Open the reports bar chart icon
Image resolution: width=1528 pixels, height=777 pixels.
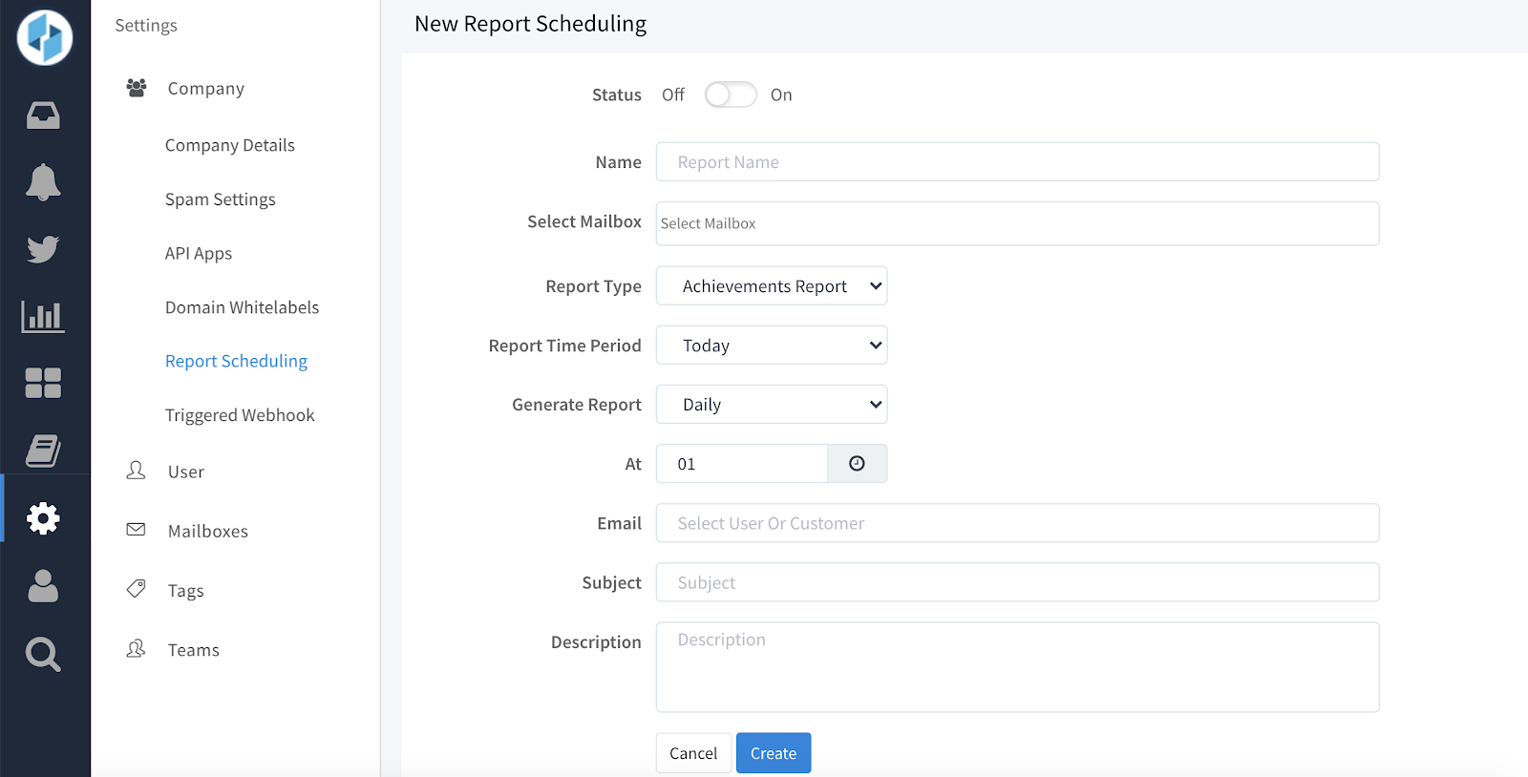[43, 316]
